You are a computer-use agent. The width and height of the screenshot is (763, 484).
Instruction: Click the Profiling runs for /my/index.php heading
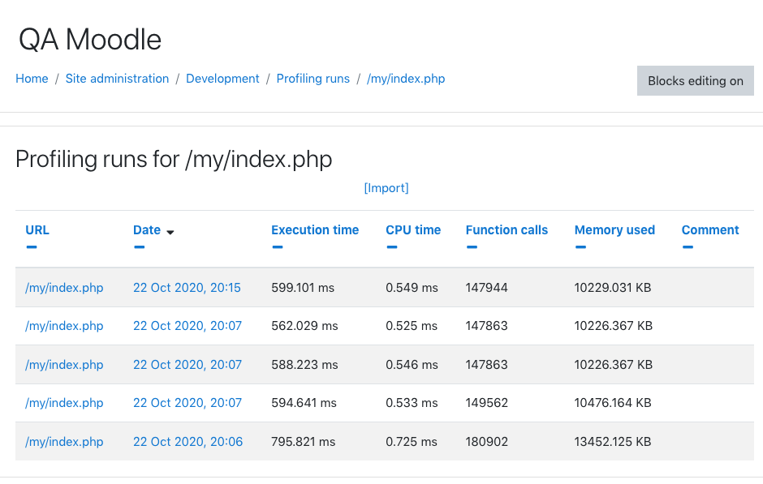pyautogui.click(x=174, y=160)
